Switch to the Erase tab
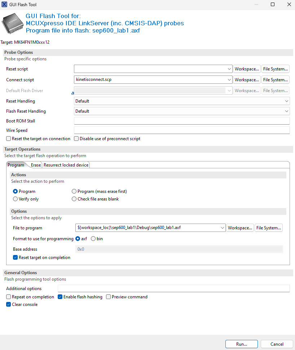 pos(36,165)
